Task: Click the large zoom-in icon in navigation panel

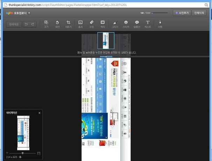Action: [39, 153]
